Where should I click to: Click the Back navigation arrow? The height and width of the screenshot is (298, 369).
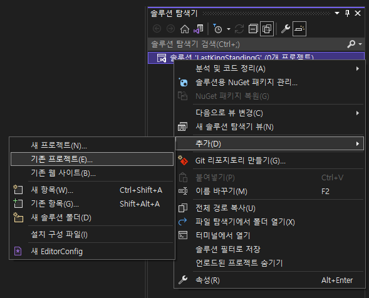[157, 29]
